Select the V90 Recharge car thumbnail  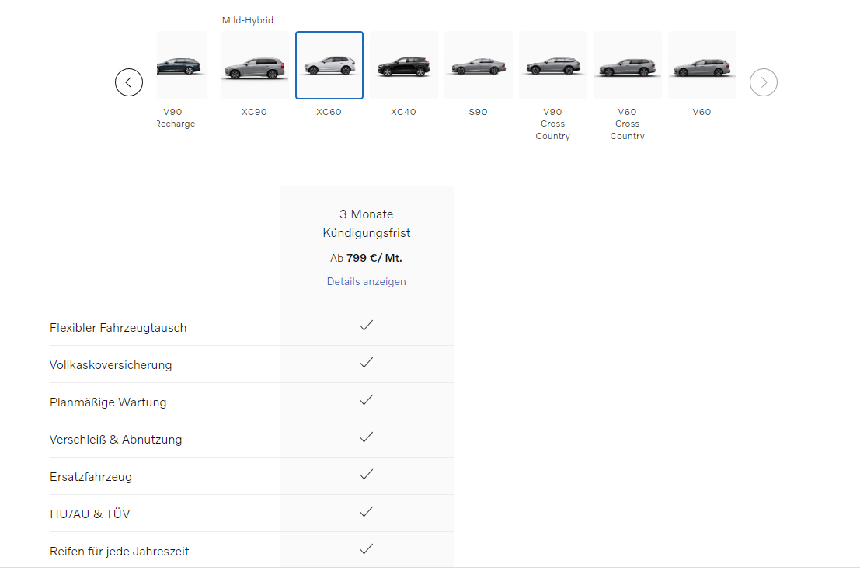[x=182, y=65]
